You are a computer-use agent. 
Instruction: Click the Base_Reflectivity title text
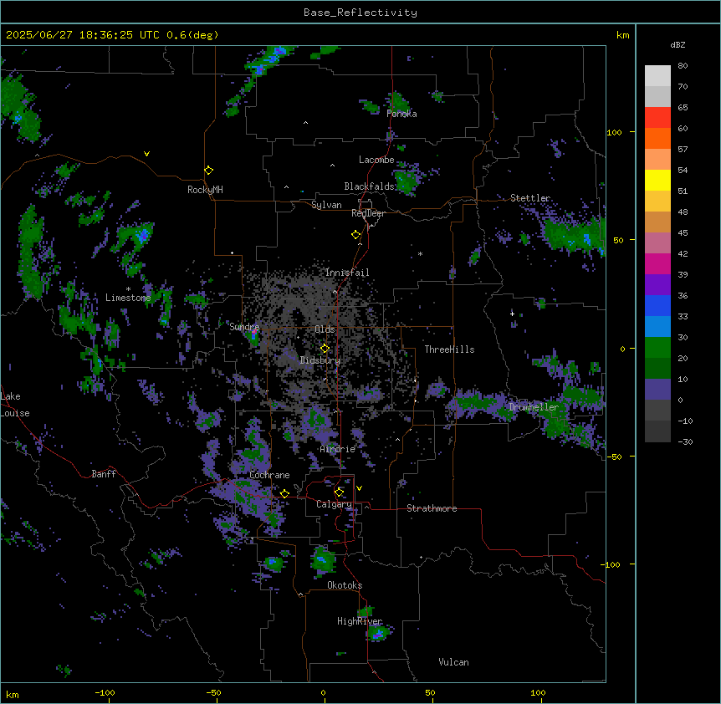tap(360, 13)
